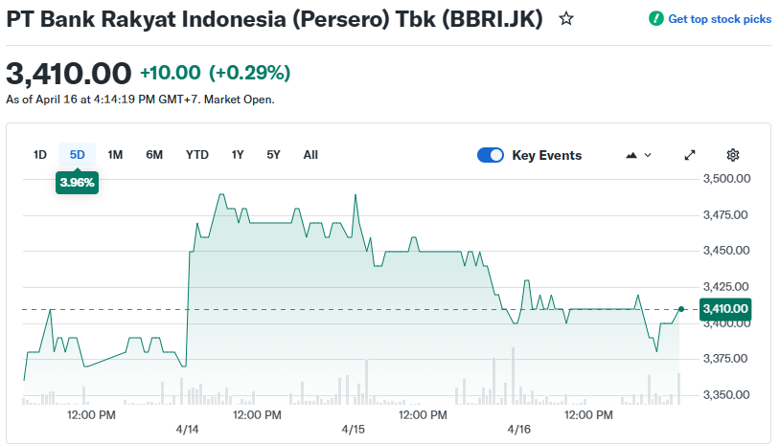Expand chart type dropdown arrow
The image size is (780, 444).
coord(649,155)
